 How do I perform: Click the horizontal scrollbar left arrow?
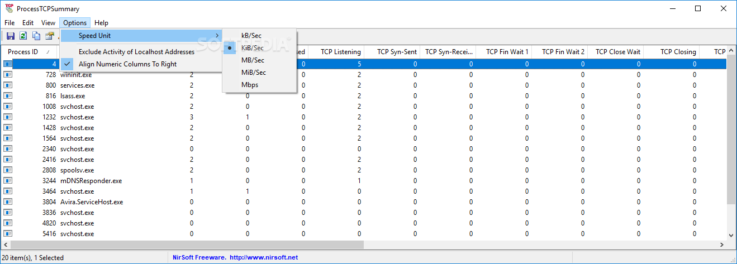(7, 244)
